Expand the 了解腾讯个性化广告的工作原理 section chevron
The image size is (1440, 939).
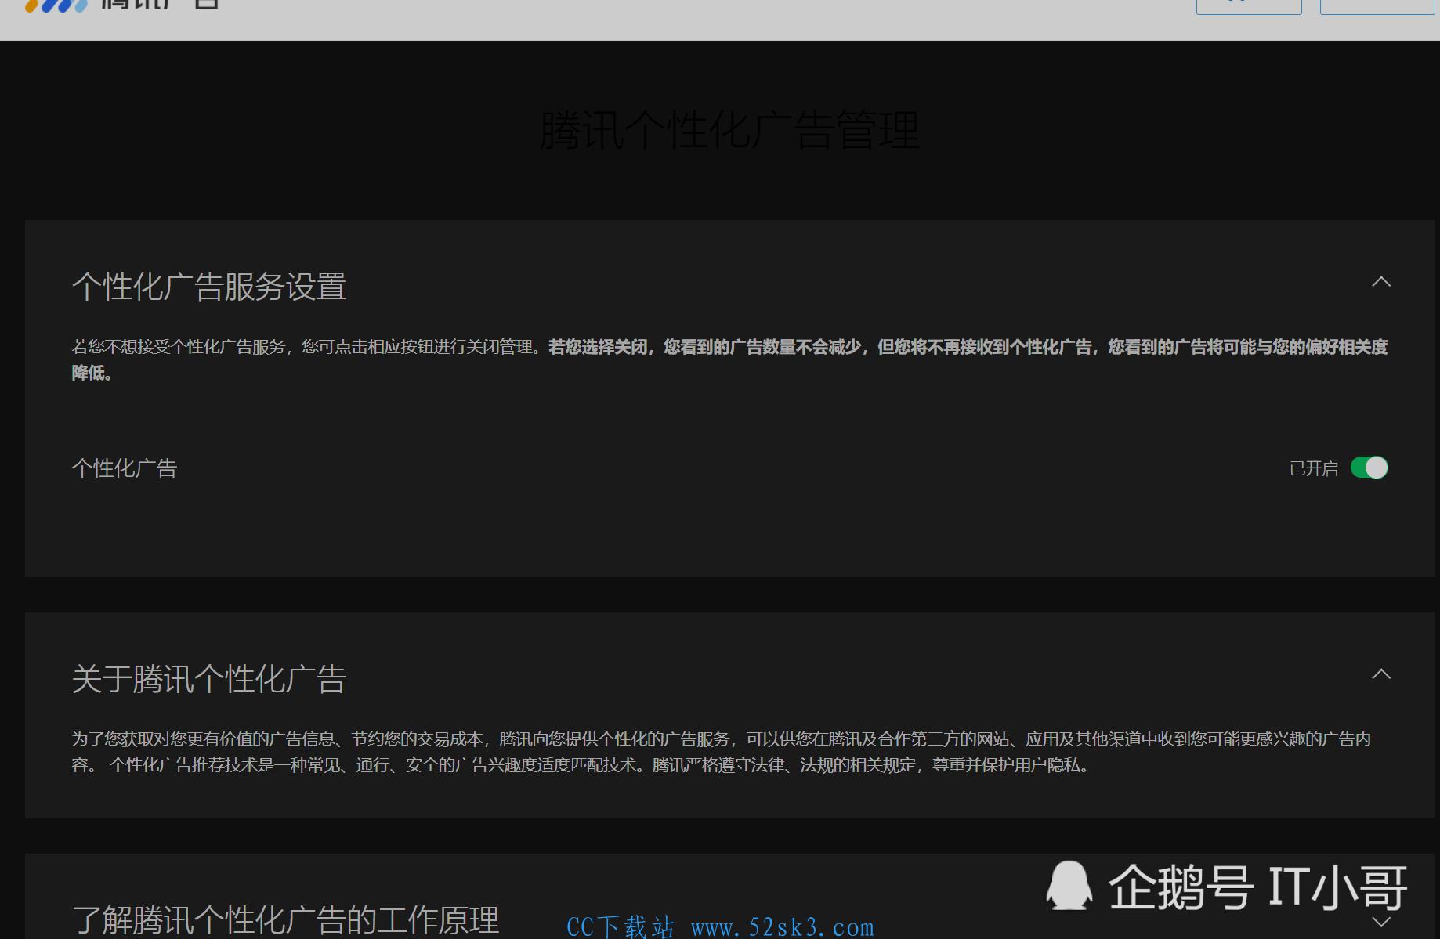[x=1381, y=922]
